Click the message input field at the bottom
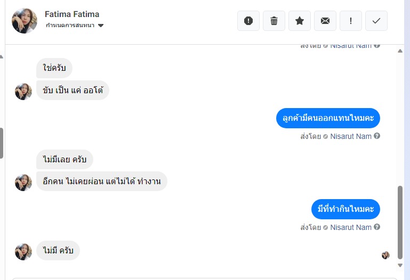410x280 pixels. click(x=203, y=277)
